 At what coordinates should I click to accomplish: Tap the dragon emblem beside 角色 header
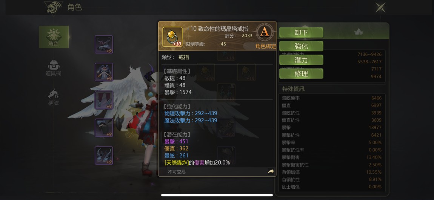pos(54,8)
